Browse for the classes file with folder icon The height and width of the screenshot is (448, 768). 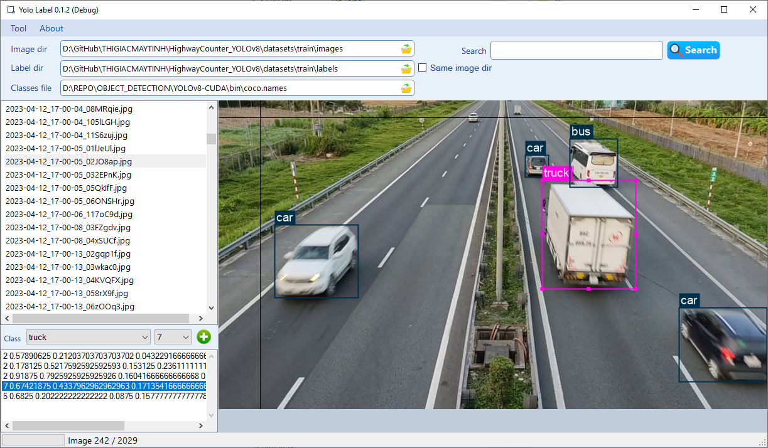click(407, 88)
